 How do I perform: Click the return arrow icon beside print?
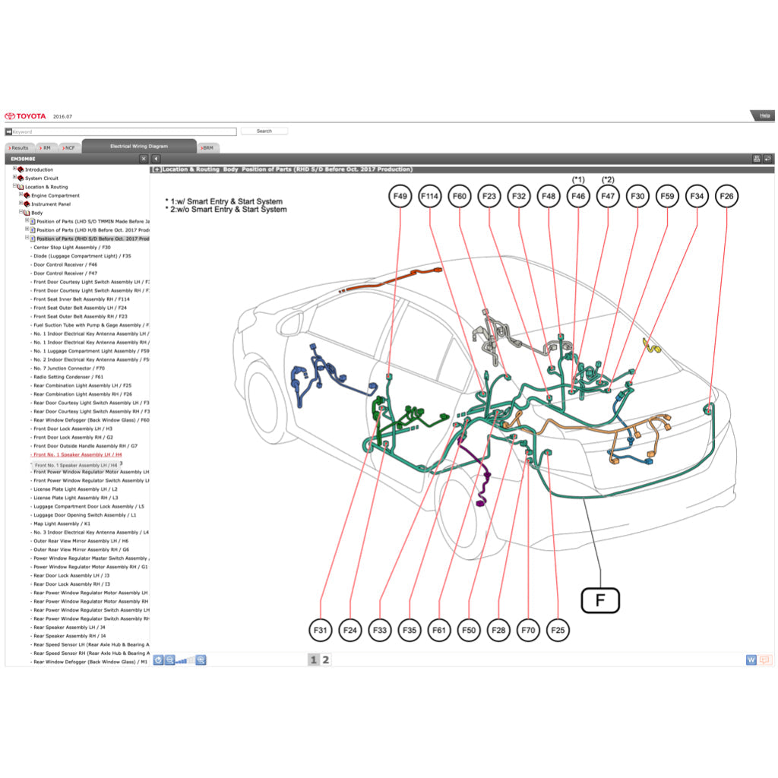point(768,159)
